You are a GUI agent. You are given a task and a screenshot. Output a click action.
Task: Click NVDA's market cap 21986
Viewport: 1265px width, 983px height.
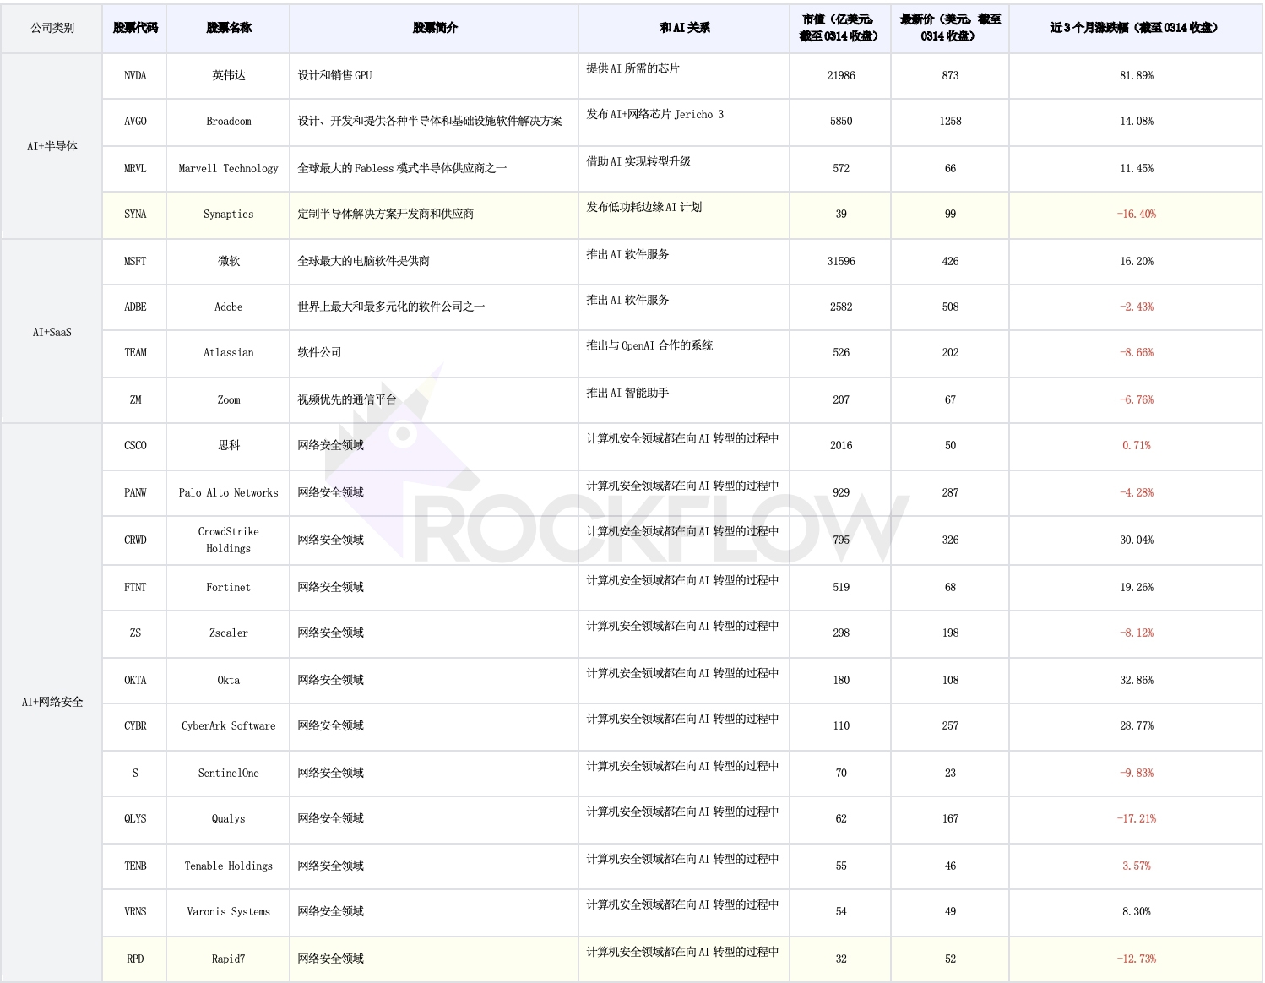[x=841, y=75]
